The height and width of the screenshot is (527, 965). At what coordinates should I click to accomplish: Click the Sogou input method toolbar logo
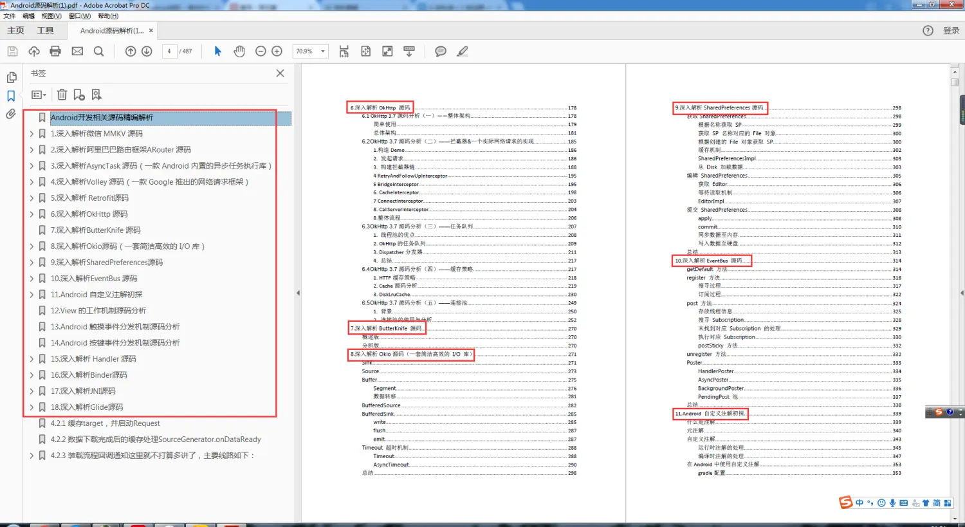pyautogui.click(x=845, y=503)
